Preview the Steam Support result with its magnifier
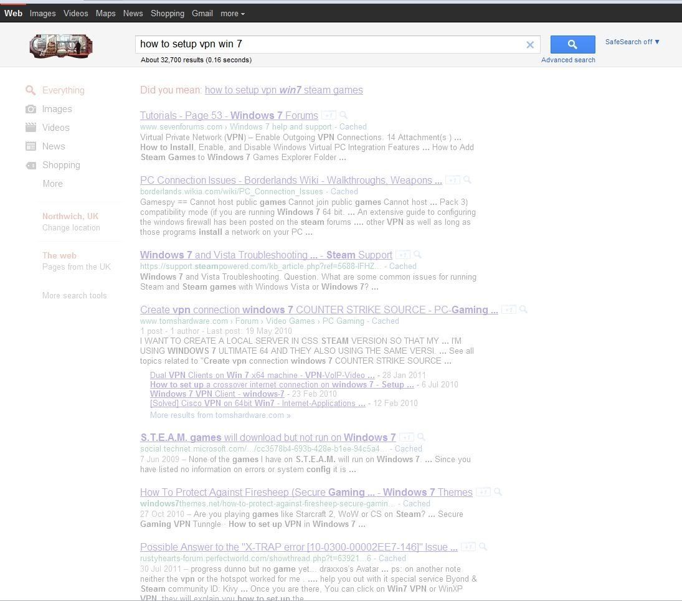This screenshot has height=601, width=682. 417,254
